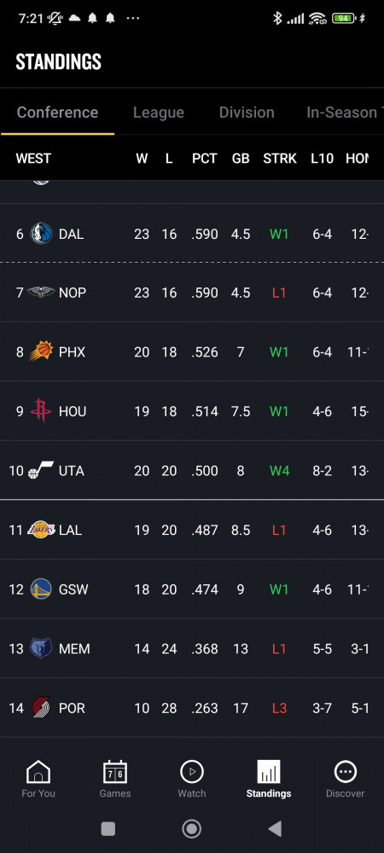The image size is (384, 853).
Task: Open the Watch play icon
Action: (192, 771)
